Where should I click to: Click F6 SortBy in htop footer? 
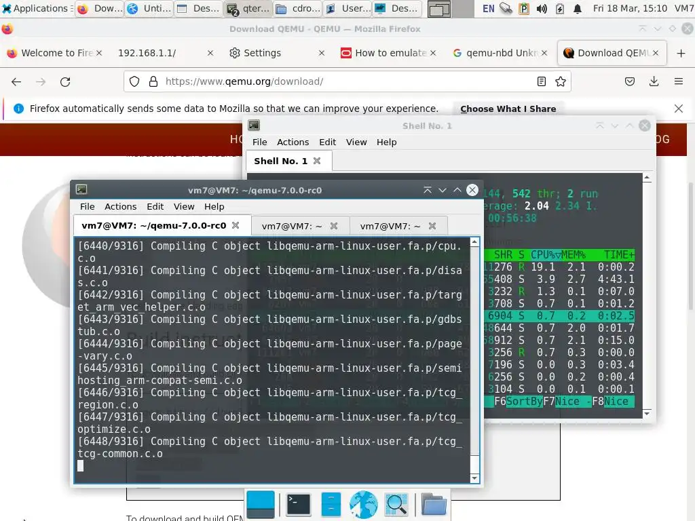[x=519, y=402]
